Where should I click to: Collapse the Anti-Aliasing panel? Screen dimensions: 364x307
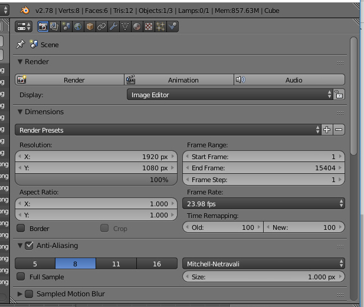coord(20,245)
